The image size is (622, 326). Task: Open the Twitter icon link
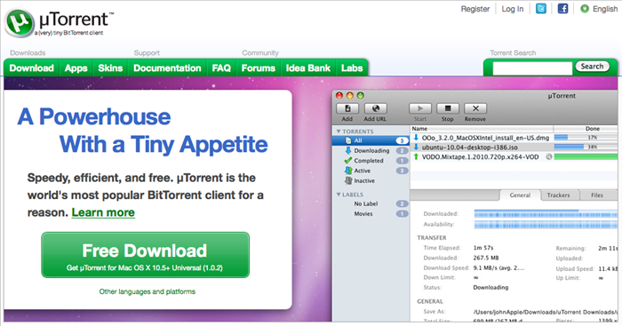click(x=540, y=8)
